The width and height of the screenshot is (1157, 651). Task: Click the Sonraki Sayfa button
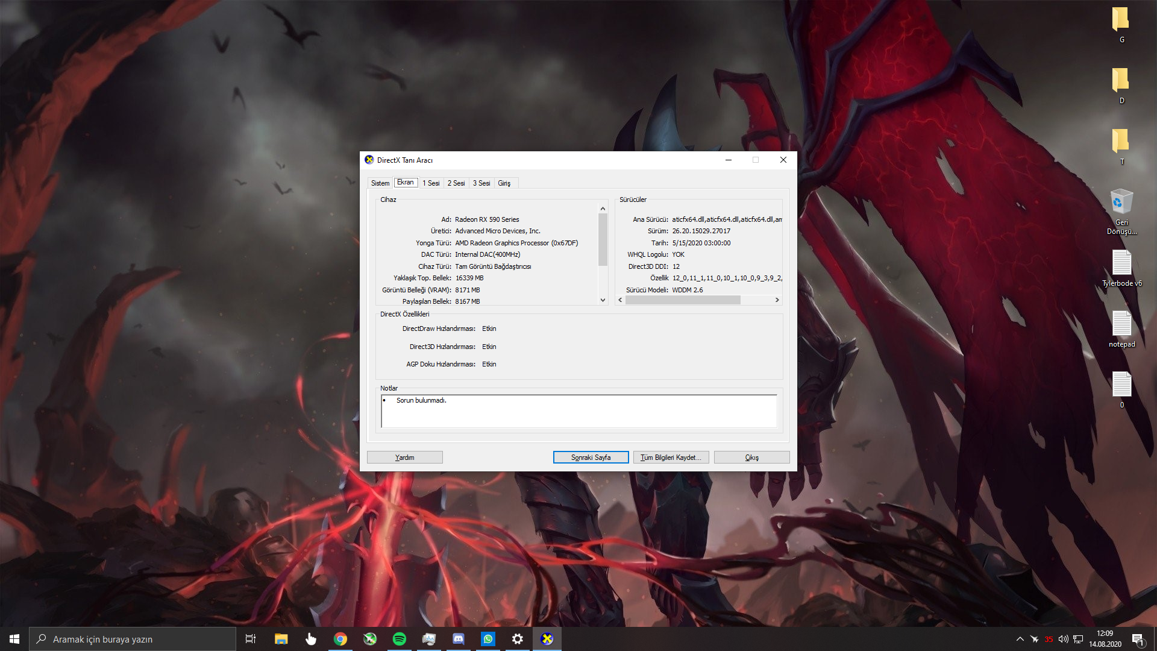coord(591,458)
